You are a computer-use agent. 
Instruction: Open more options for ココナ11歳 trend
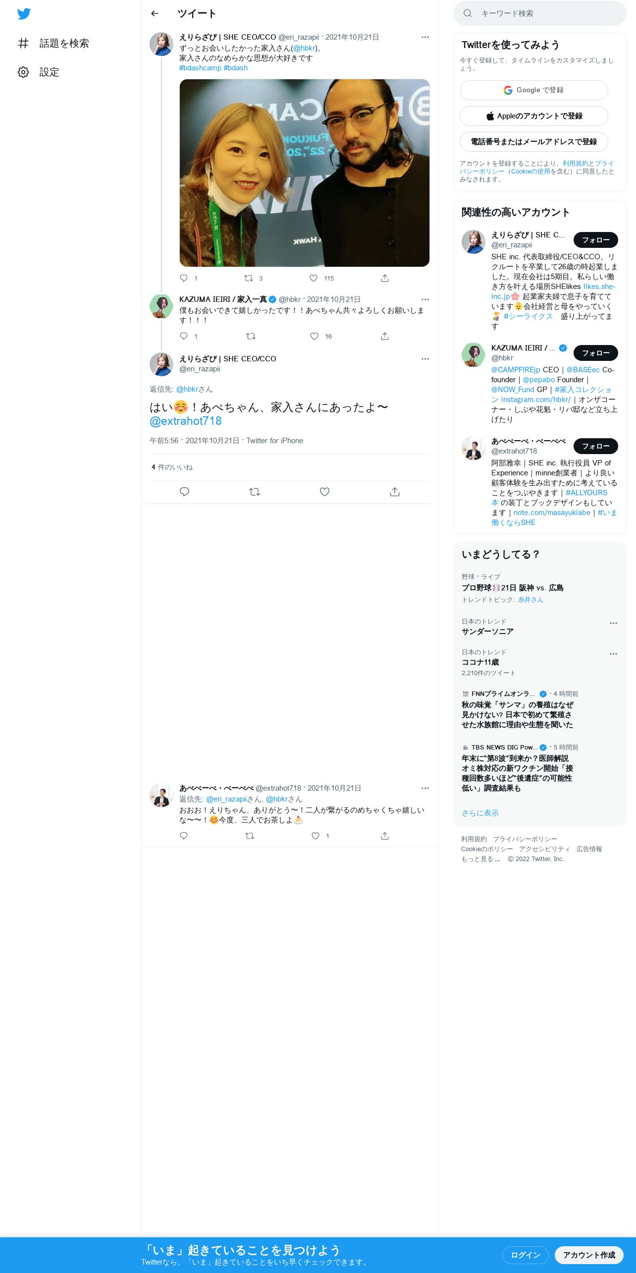coord(613,654)
